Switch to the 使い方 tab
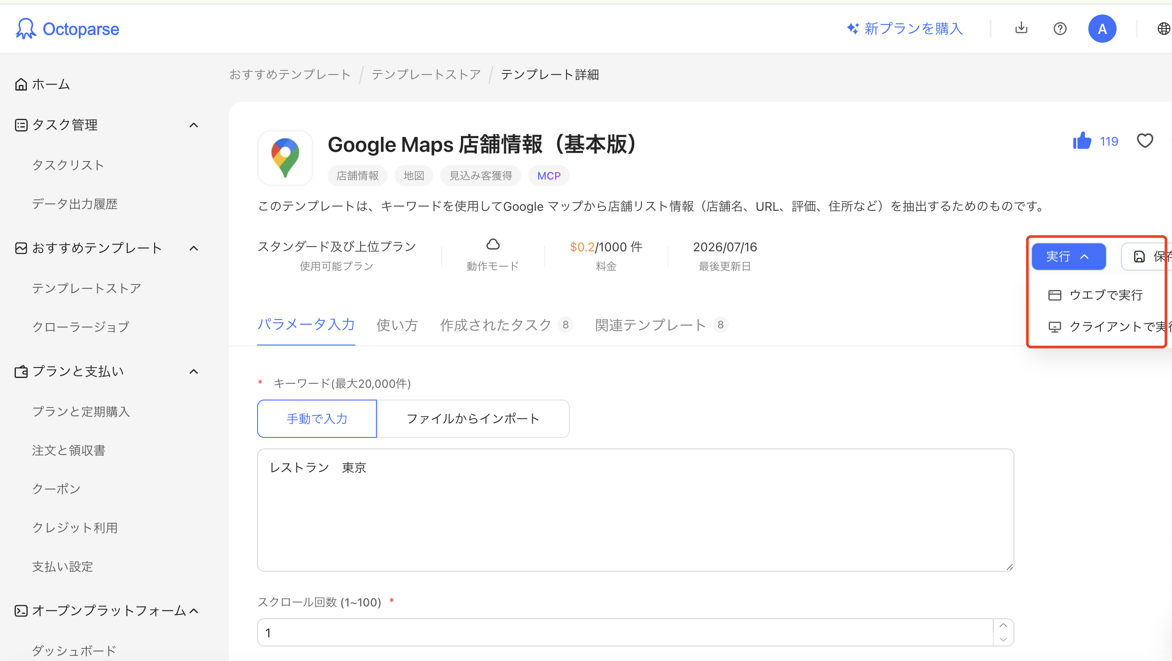 click(397, 325)
